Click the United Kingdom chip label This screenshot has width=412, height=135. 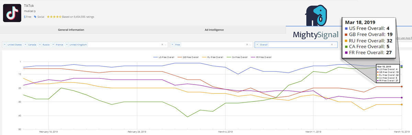coord(78,45)
